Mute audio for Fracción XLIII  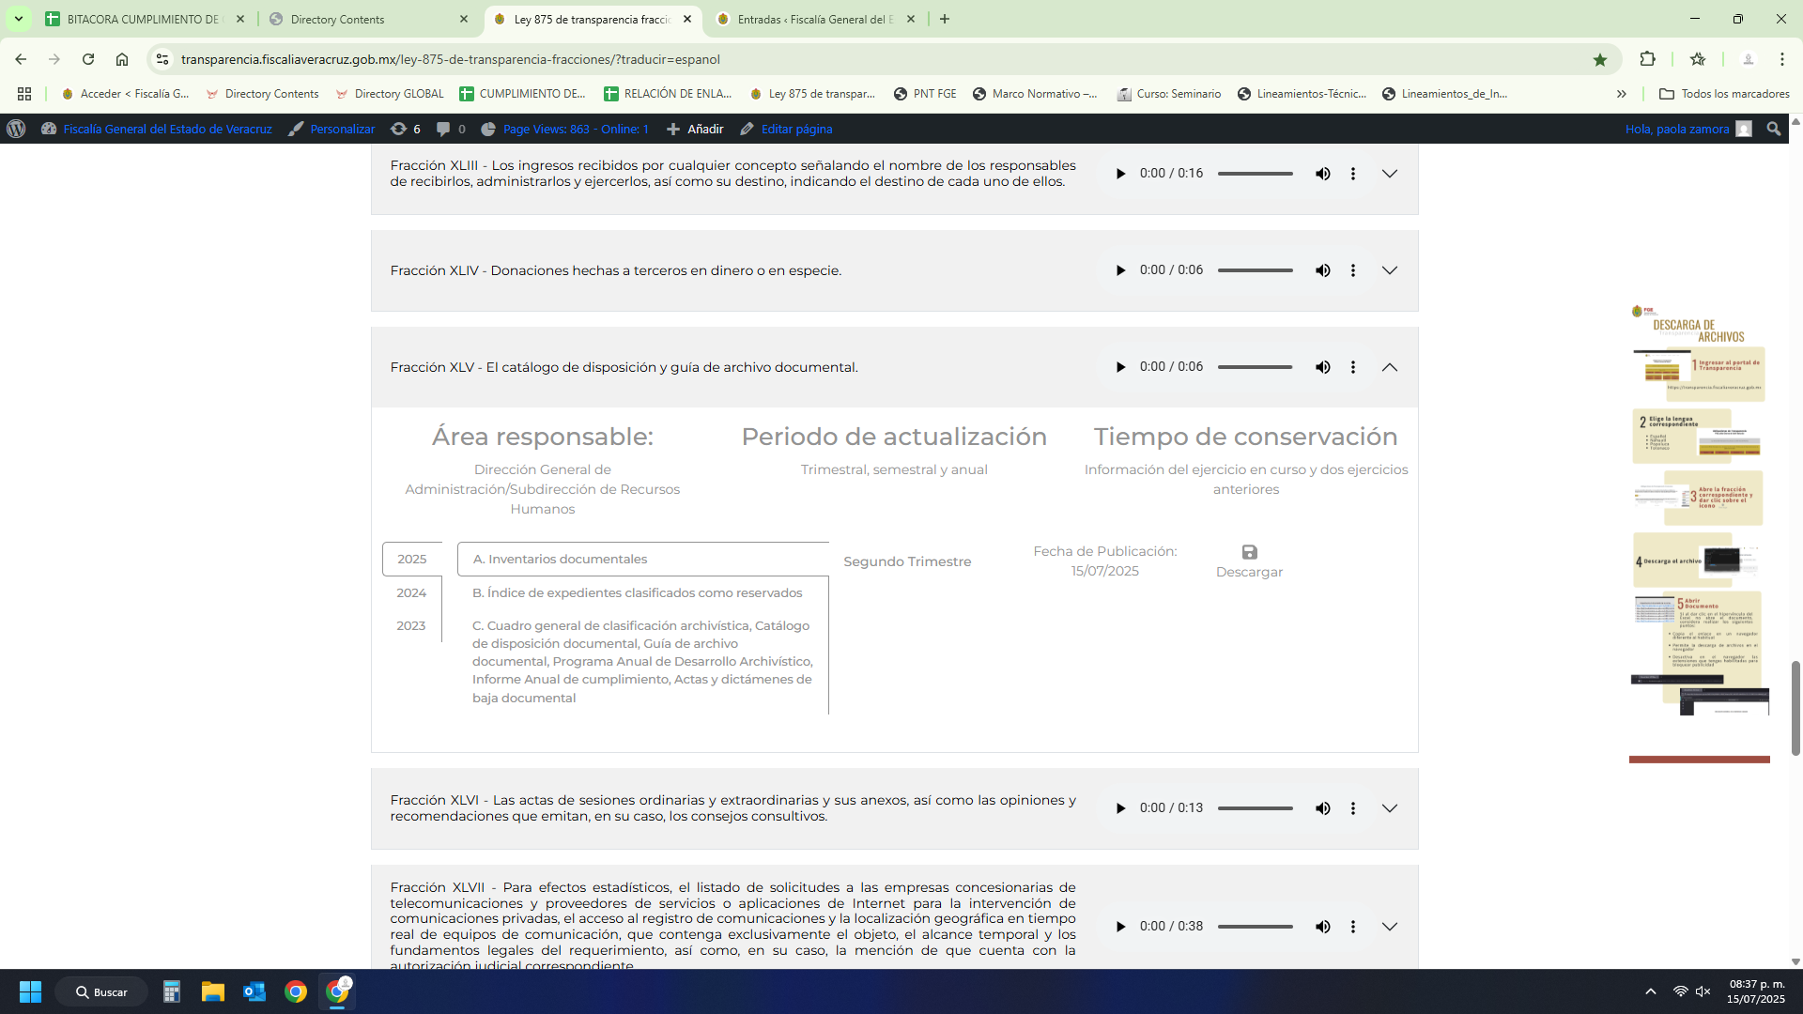click(x=1322, y=174)
